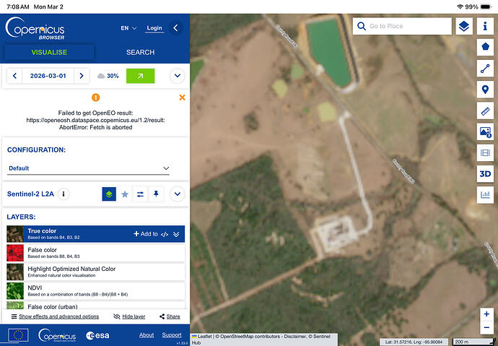Toggle Hide layer visibility
The width and height of the screenshot is (498, 346).
[x=129, y=316]
